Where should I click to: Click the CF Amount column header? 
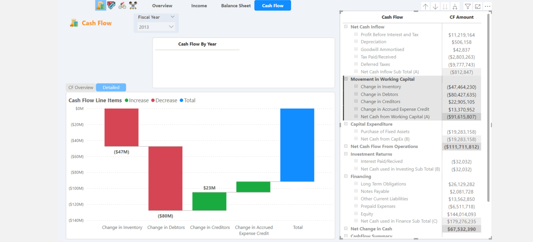pos(461,17)
